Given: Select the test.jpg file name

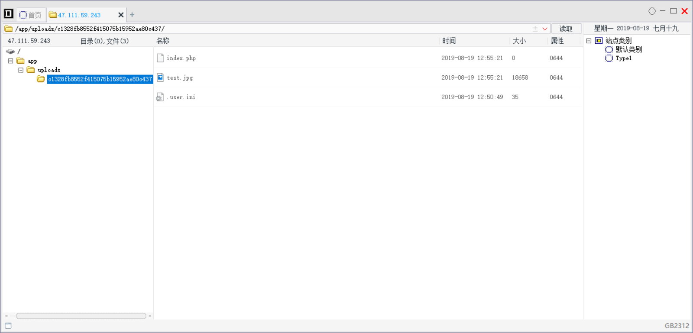Looking at the screenshot, I should point(180,78).
